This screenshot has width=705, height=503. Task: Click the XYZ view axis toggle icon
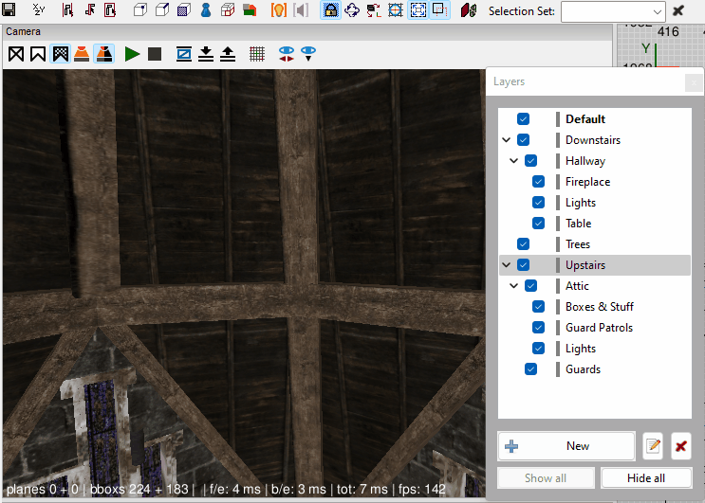(x=39, y=9)
